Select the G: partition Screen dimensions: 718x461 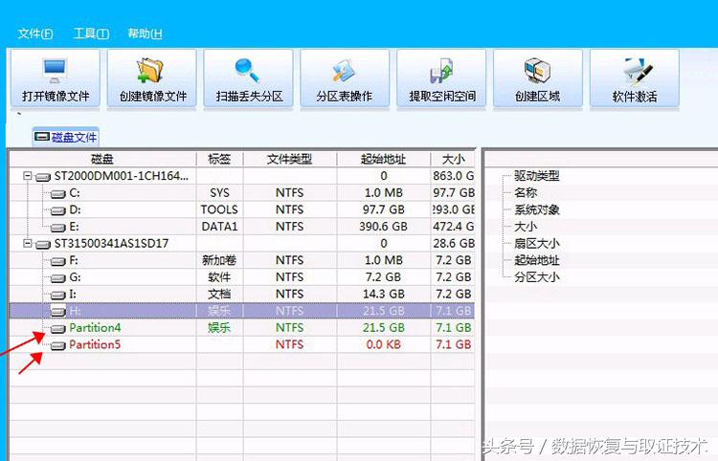(x=242, y=277)
